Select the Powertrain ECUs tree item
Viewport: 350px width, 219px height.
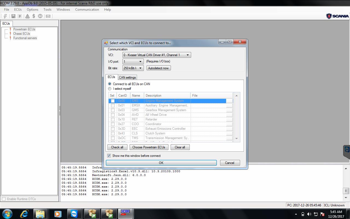tap(24, 29)
